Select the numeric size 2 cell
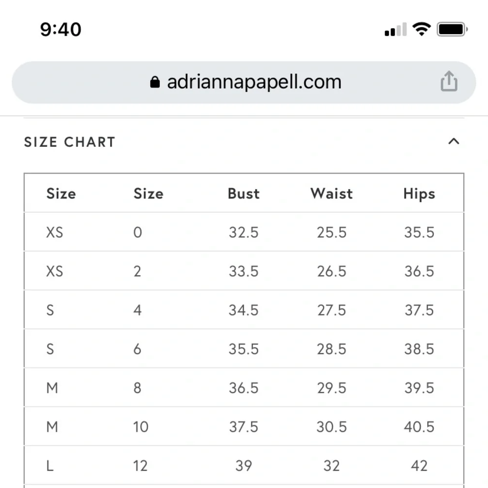 pos(137,271)
